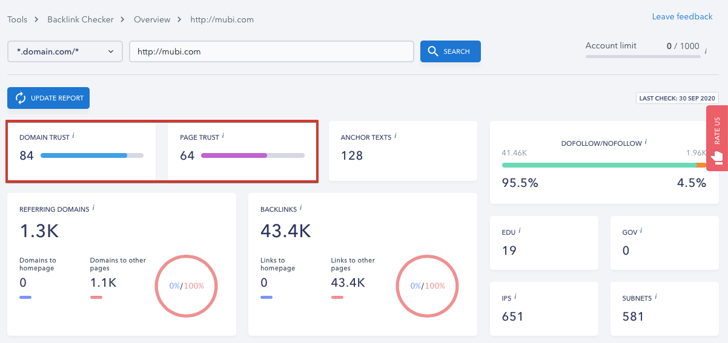
Task: Click the Domain Trust blue progress bar
Action: pos(92,155)
